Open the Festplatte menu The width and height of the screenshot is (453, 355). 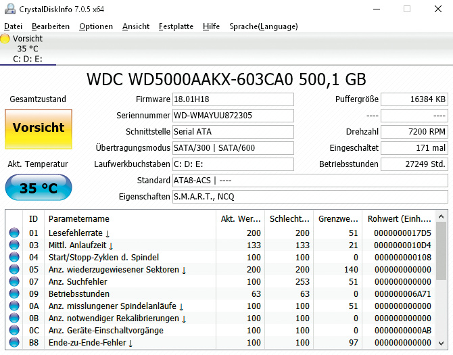pyautogui.click(x=176, y=26)
